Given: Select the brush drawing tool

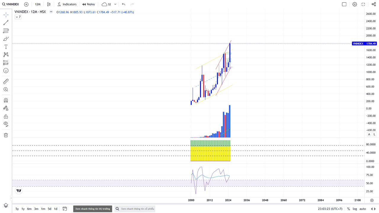Looking at the screenshot, I should (x=6, y=39).
